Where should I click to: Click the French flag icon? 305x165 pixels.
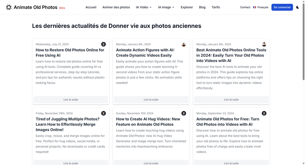tap(255, 7)
